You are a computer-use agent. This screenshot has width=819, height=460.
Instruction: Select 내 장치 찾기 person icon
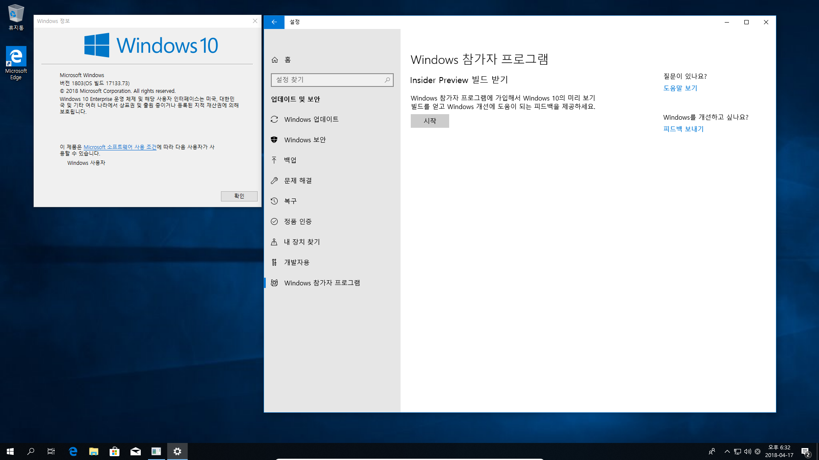(274, 242)
